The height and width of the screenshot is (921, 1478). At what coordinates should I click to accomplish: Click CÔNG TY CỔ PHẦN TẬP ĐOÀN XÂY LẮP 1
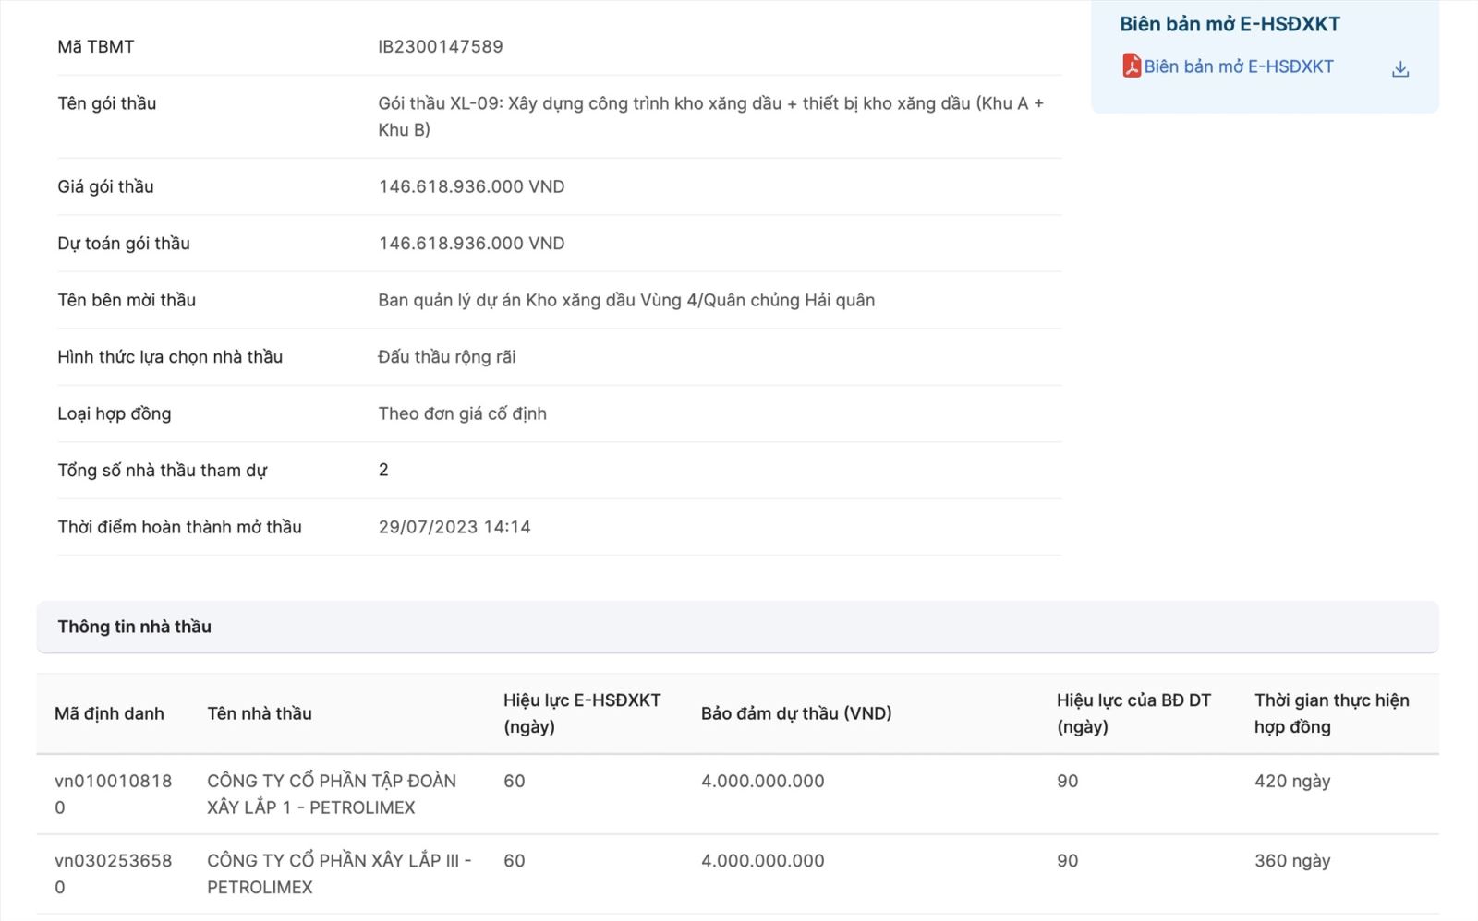tap(332, 794)
